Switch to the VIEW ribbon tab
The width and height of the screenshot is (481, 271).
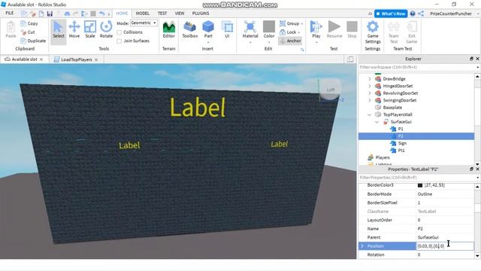pyautogui.click(x=180, y=14)
